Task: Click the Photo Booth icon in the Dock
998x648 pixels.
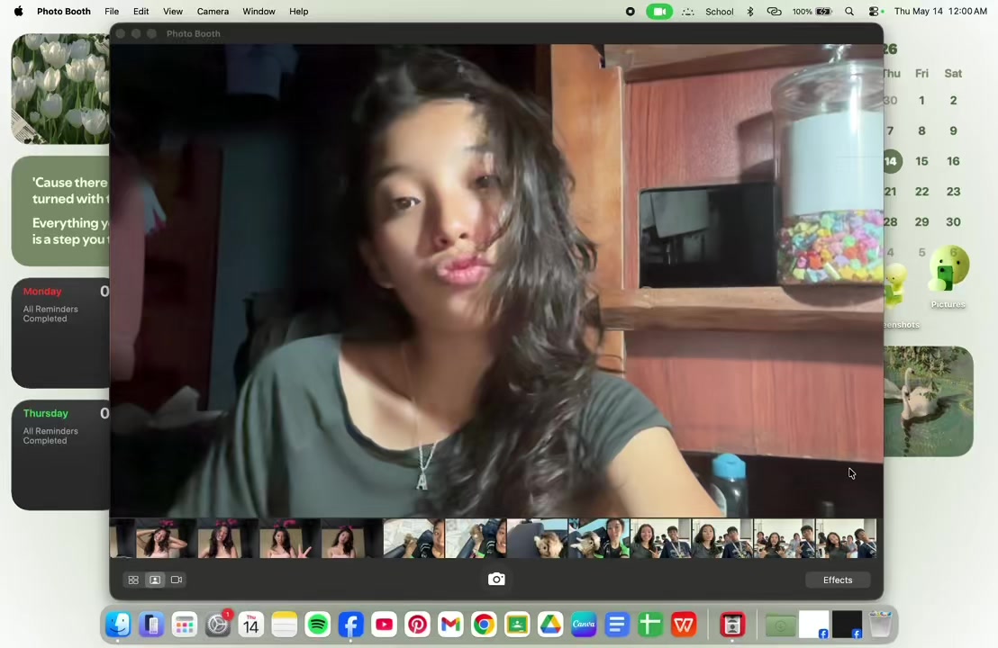Action: [732, 625]
